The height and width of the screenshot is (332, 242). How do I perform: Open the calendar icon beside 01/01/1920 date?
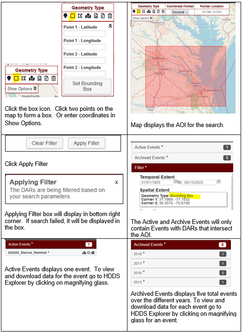coord(176,182)
